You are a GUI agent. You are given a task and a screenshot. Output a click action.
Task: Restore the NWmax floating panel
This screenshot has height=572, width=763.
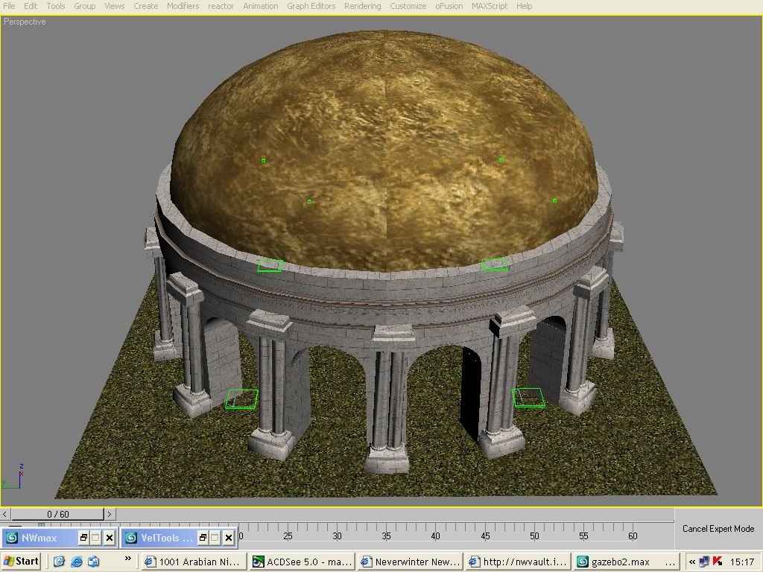(83, 537)
